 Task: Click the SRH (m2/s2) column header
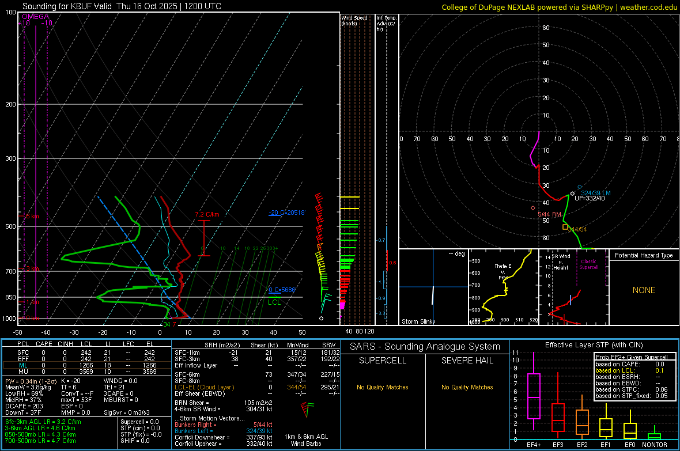tap(222, 345)
